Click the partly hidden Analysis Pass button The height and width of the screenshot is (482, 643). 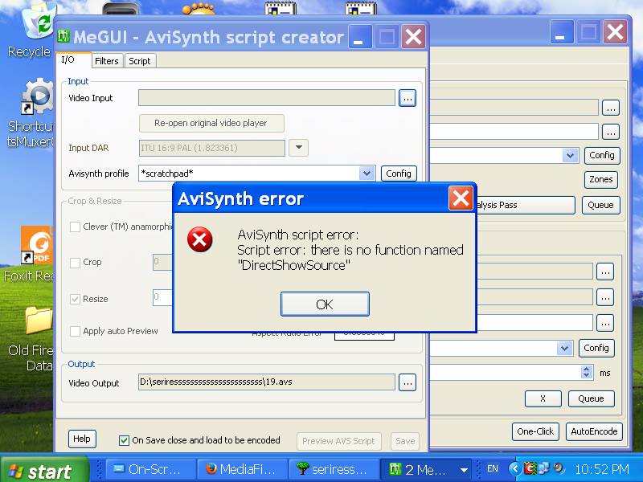[x=526, y=205]
